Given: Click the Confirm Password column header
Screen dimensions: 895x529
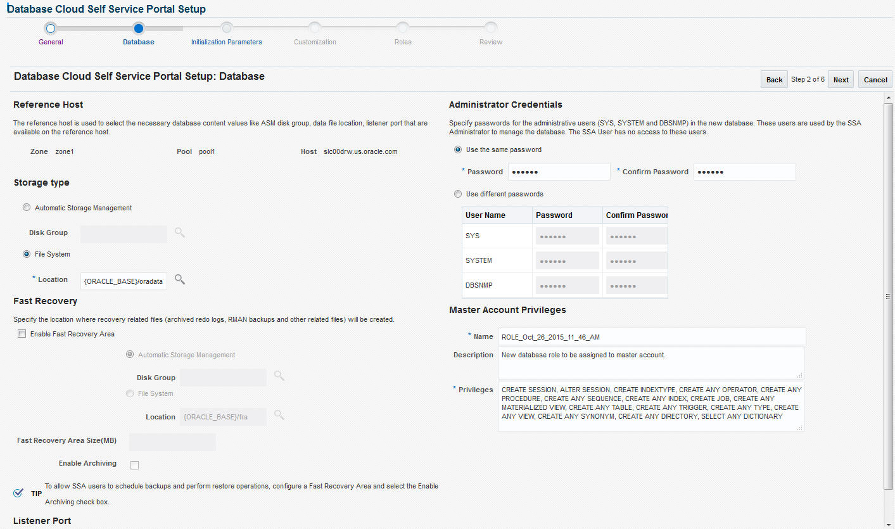Looking at the screenshot, I should pos(635,215).
